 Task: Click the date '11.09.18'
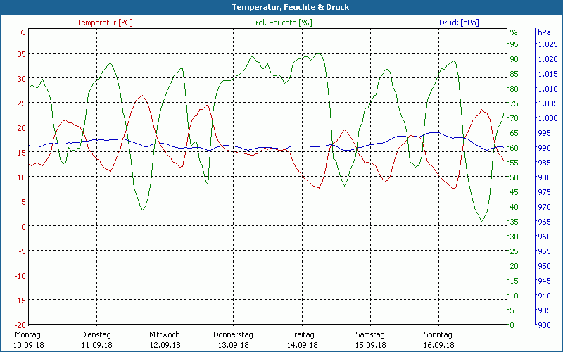(x=97, y=345)
